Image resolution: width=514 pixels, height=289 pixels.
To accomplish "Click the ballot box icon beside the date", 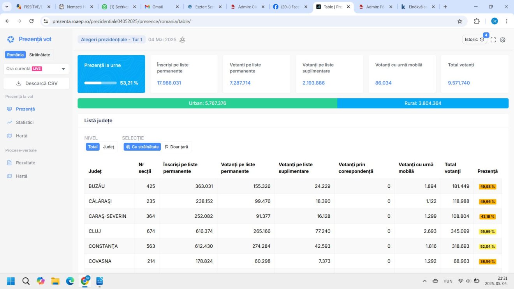I will pos(182,39).
